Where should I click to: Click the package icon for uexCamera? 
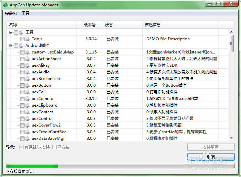tap(27, 99)
